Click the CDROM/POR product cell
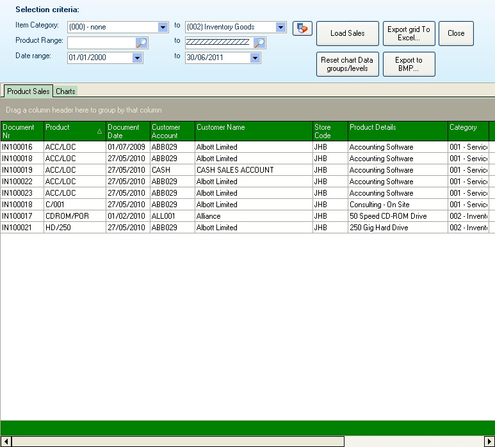Screen dimensions: 495x447 [75, 216]
